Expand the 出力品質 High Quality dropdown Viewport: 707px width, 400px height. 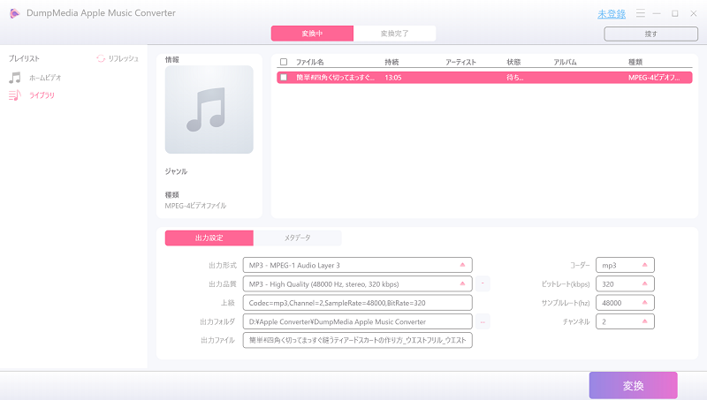[x=358, y=284]
